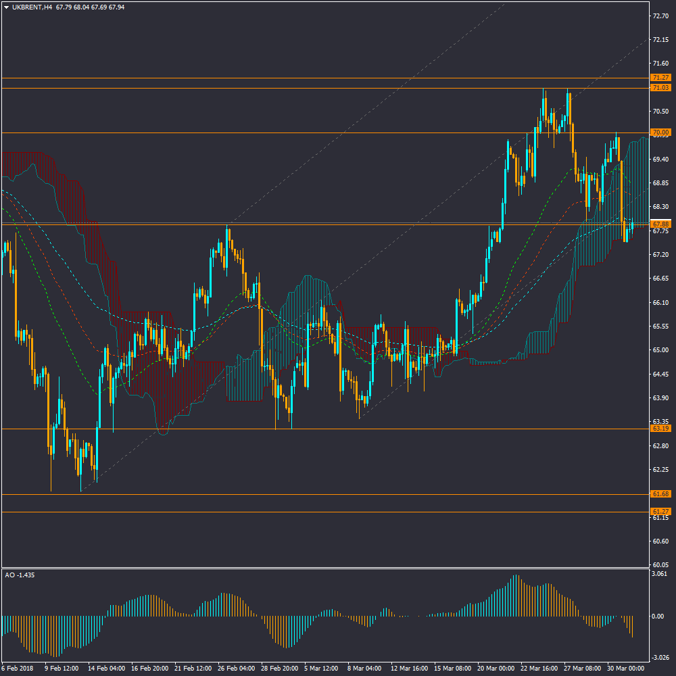Screen dimensions: 676x676
Task: Click the 63.19 orange price label
Action: coord(660,429)
